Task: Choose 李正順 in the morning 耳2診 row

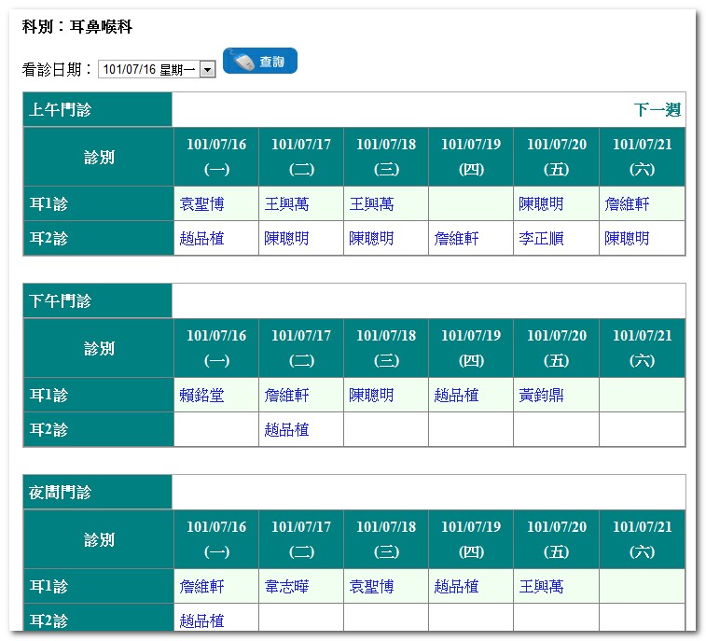Action: [541, 239]
